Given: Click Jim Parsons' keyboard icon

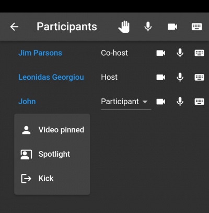Looking at the screenshot, I should click(199, 53).
